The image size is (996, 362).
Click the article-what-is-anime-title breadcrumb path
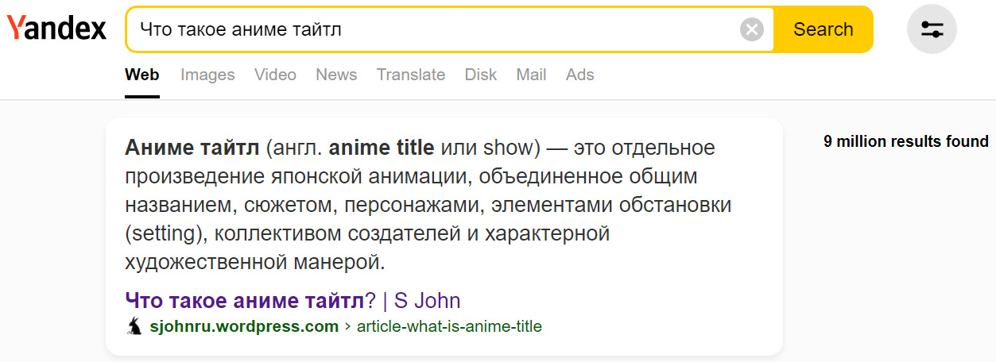(x=449, y=326)
